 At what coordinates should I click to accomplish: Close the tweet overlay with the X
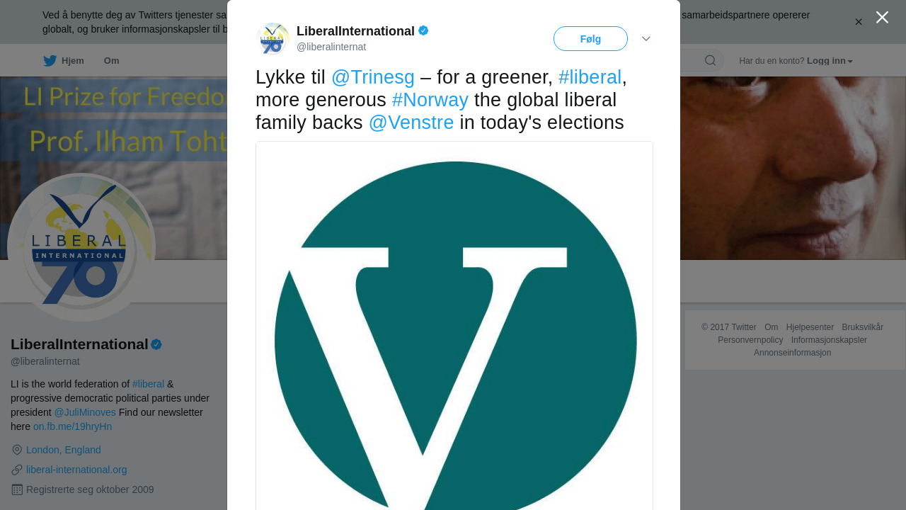tap(882, 17)
